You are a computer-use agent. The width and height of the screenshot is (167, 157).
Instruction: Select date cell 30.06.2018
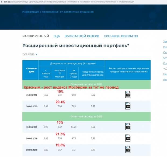coord(32,138)
